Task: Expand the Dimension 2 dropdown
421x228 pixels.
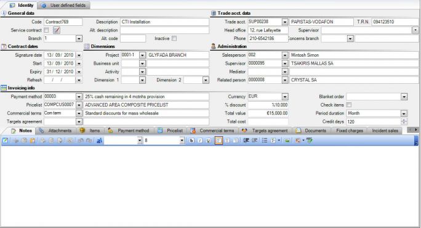Action: [x=206, y=80]
